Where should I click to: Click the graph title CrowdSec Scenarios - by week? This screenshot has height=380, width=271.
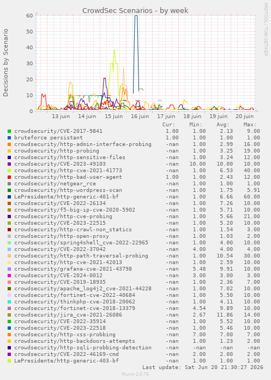[x=135, y=11]
